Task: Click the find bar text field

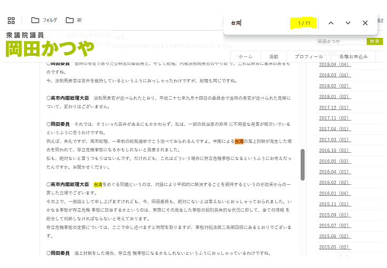Action: [x=258, y=23]
